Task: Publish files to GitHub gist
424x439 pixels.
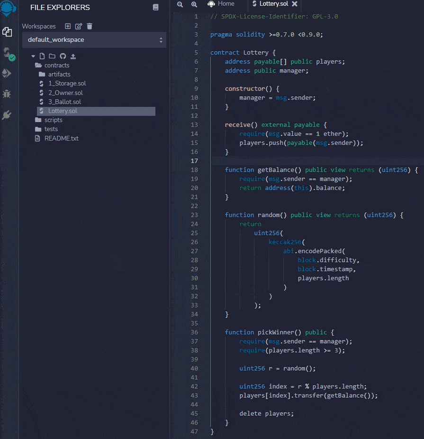Action: click(63, 56)
